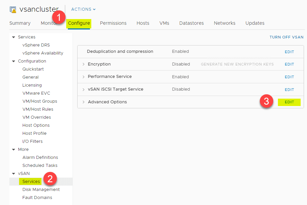Expand the Encryption row chevron

84,64
